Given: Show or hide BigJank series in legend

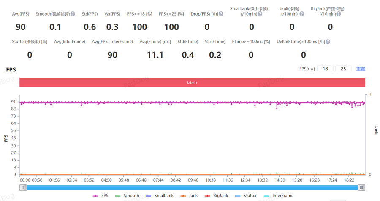Looking at the screenshot, I should pyautogui.click(x=216, y=196).
